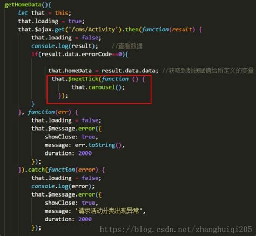Click the getHomeData function name

23,5
